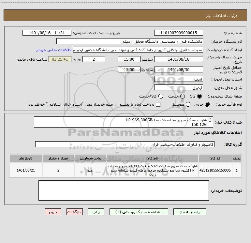Select متوسط purchase process radio
Viewport: 251px width, 243px height.
[x=188, y=104]
